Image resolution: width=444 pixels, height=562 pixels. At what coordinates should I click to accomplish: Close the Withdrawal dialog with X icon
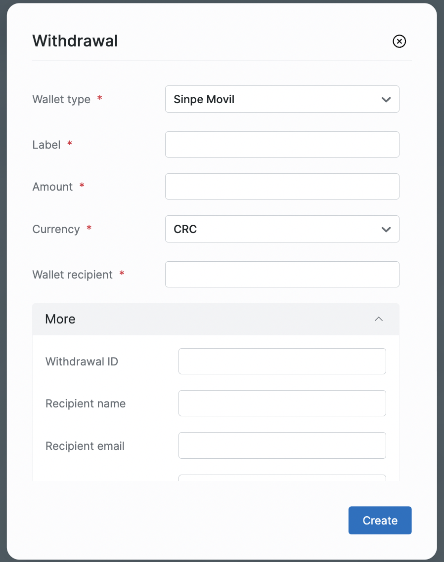point(399,41)
